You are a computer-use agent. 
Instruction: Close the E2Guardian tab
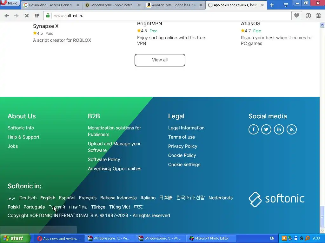click(78, 5)
